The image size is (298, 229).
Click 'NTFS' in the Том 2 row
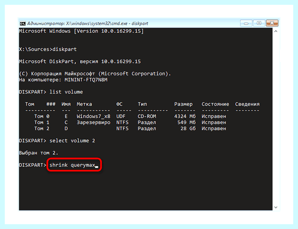[123, 128]
